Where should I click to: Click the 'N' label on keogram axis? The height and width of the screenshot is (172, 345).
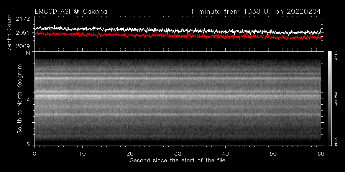point(28,54)
